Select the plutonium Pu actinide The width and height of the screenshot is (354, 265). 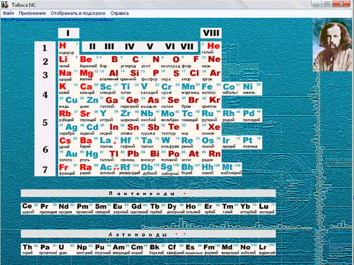(x=103, y=249)
